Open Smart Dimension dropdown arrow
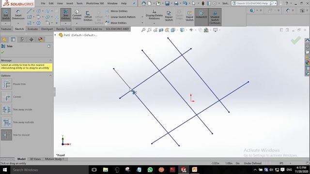This screenshot has height=174, width=310. (x=18, y=24)
